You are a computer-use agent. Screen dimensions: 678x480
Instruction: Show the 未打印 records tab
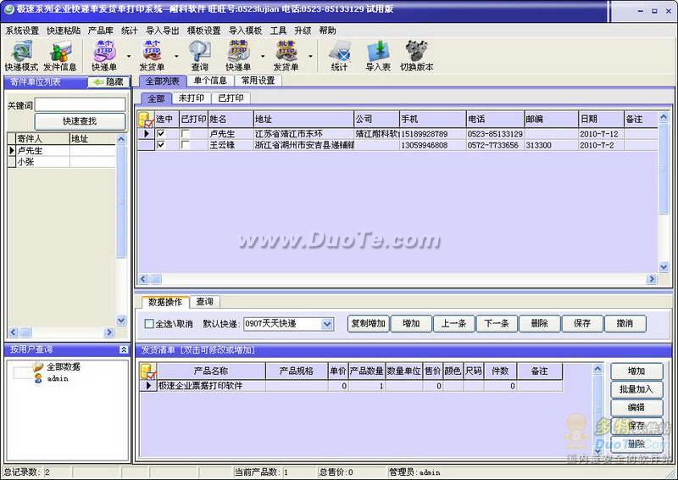click(x=192, y=98)
